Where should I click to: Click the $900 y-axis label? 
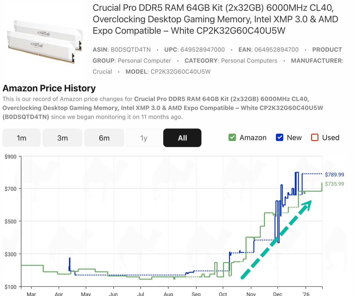(11, 157)
